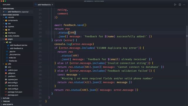Split the editor with the layout icon
Image resolution: width=188 pixels, height=106 pixels.
click(180, 5)
